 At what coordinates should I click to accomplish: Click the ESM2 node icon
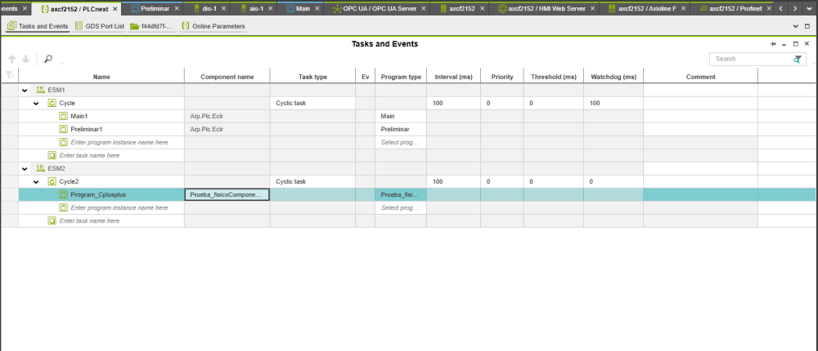click(x=40, y=168)
